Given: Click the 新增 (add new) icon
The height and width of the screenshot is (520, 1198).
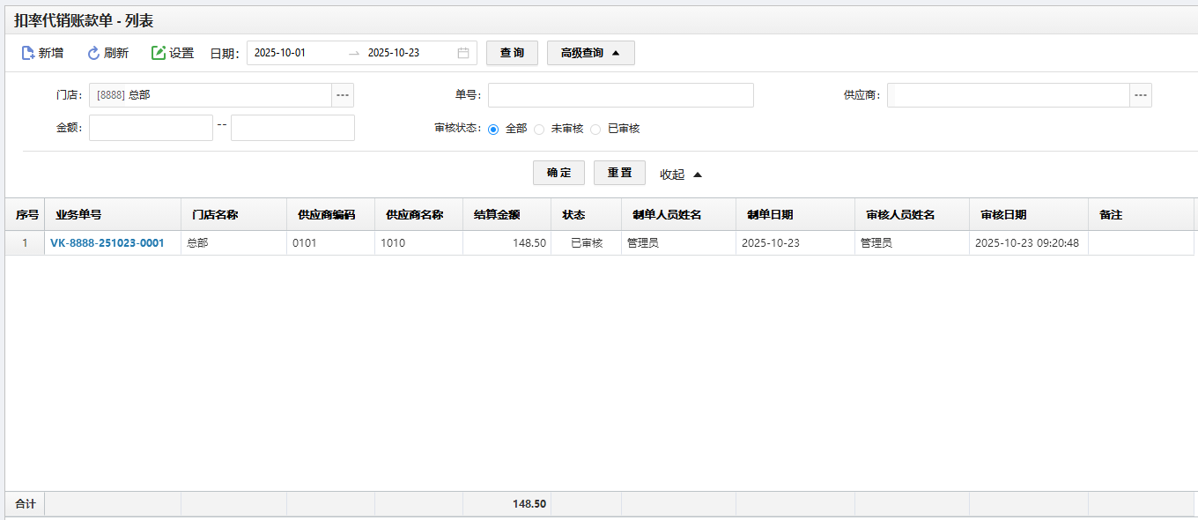Looking at the screenshot, I should point(28,53).
